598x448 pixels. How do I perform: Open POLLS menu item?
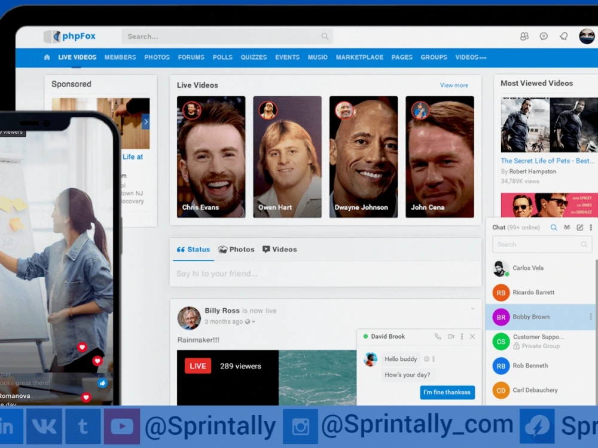(222, 57)
